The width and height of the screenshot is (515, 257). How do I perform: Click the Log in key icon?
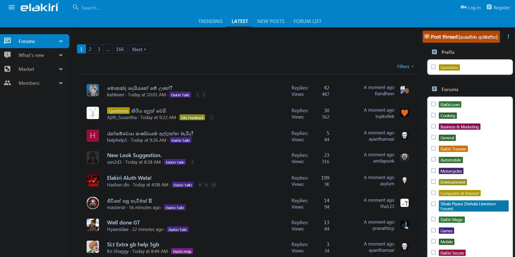click(463, 7)
